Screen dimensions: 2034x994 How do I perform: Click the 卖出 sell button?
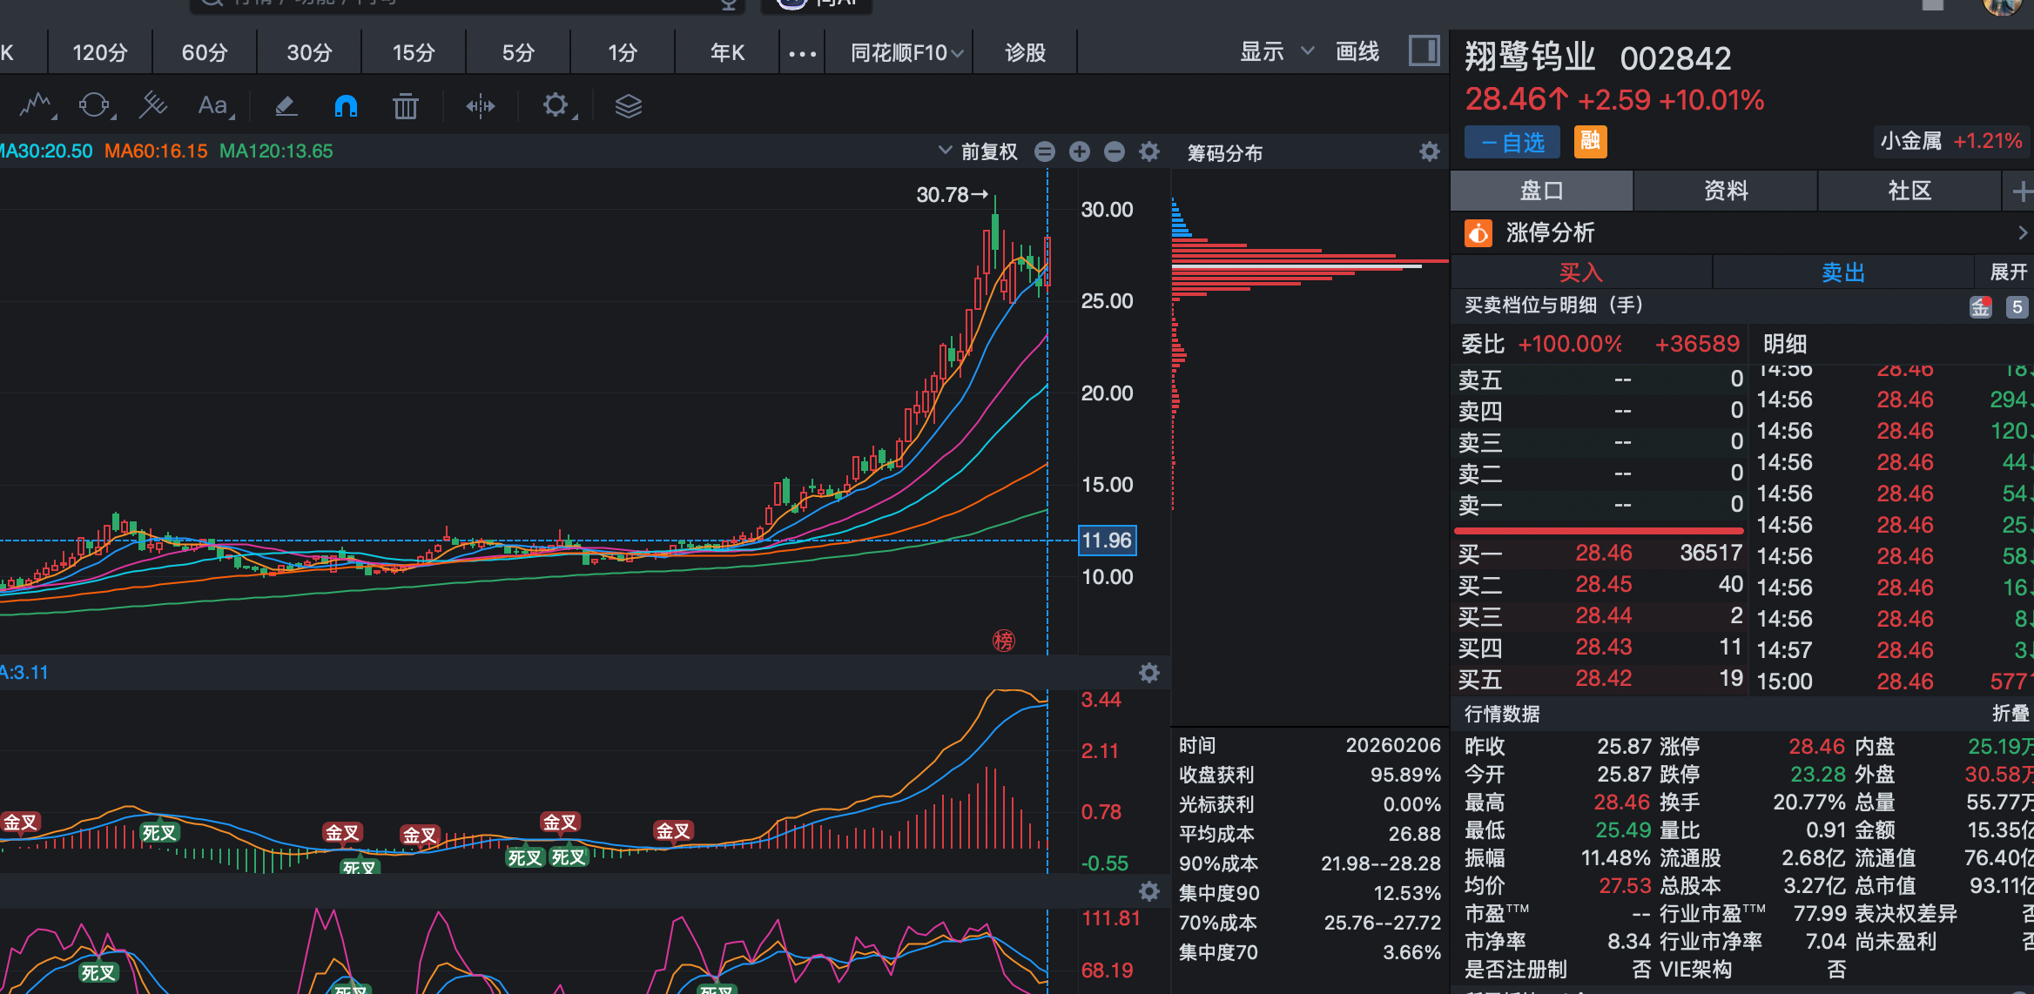point(1842,272)
